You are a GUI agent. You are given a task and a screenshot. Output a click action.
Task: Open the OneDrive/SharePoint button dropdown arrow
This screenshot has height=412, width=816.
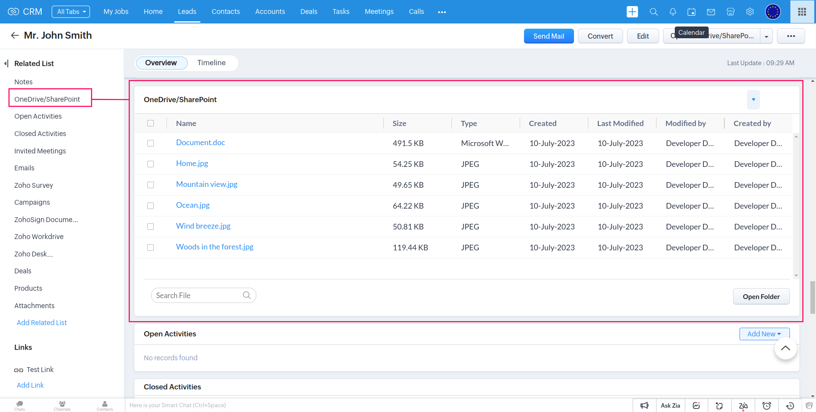[x=766, y=36]
